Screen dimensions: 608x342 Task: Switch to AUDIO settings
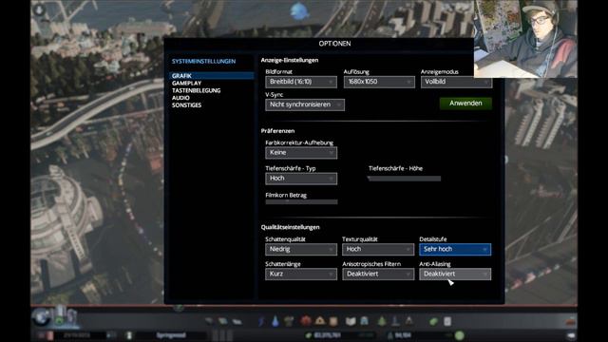[180, 98]
